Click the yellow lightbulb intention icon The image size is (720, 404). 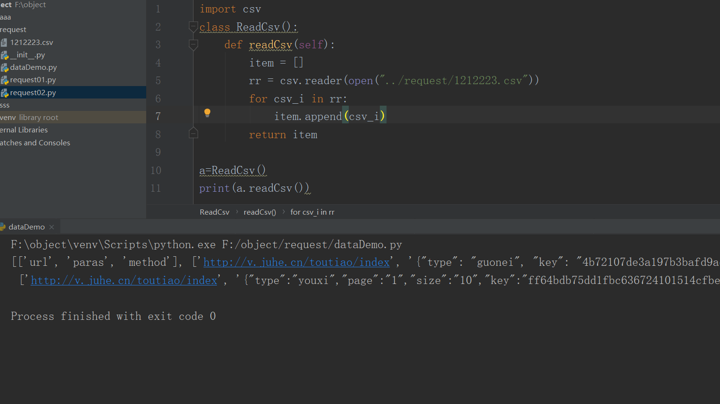tap(207, 113)
